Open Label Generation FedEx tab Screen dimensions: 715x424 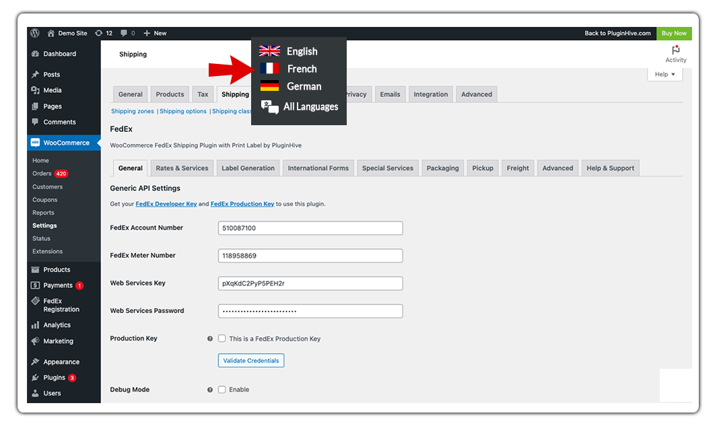click(248, 168)
